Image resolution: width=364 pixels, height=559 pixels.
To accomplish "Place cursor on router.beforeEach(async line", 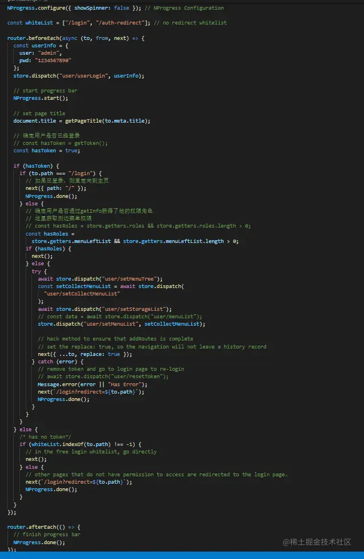I will (75, 38).
